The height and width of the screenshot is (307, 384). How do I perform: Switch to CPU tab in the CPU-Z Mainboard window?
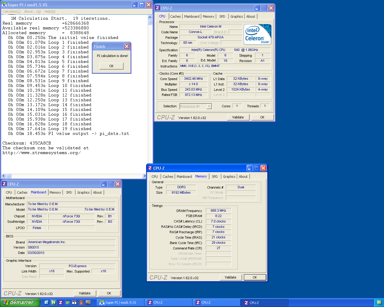click(x=9, y=192)
